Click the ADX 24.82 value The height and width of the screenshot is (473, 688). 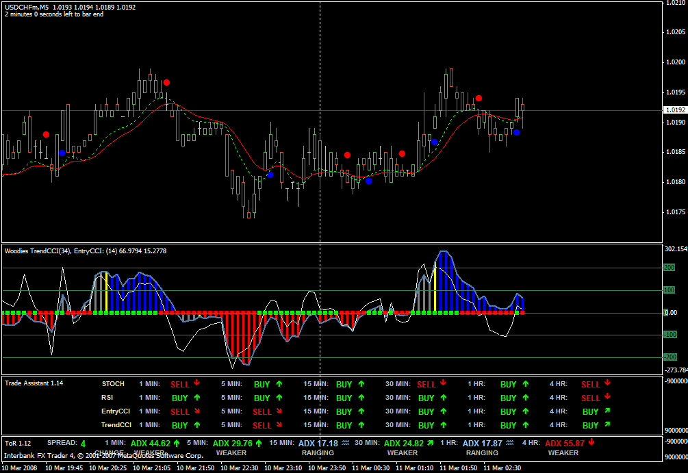click(x=404, y=444)
